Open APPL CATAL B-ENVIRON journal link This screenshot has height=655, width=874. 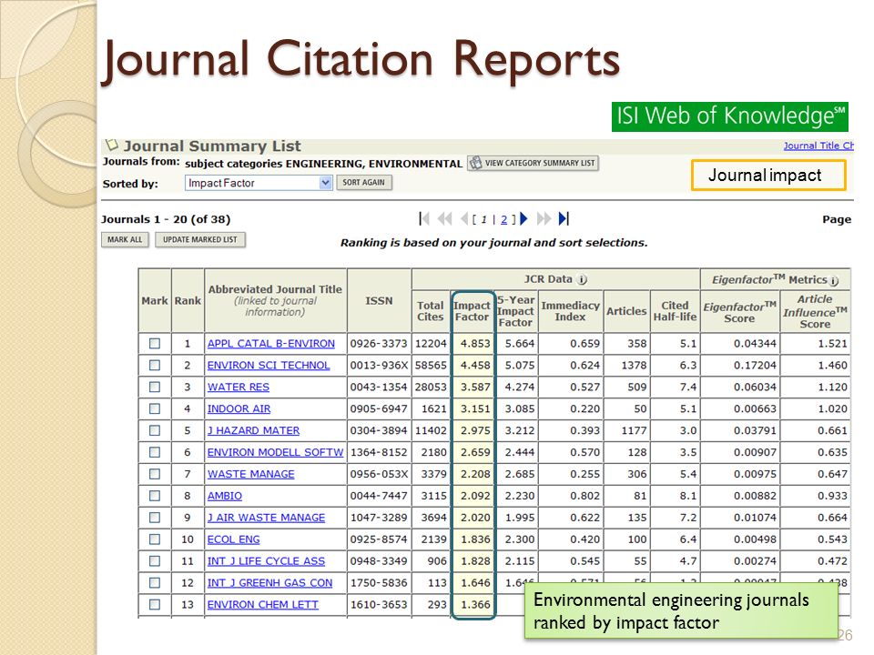(x=271, y=344)
